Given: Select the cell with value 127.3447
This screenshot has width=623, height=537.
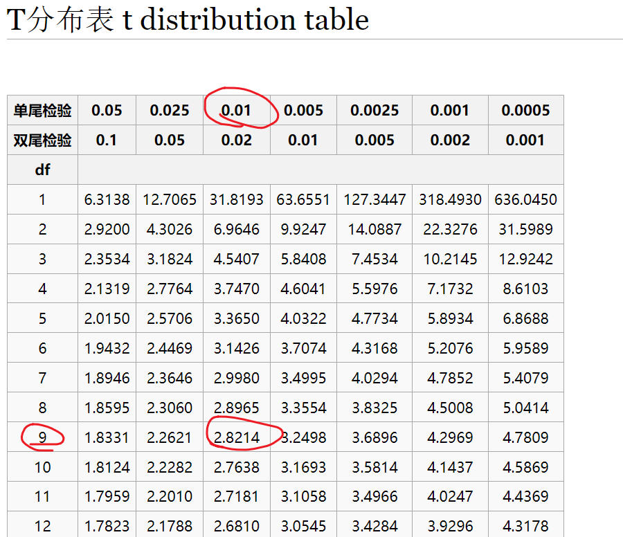Looking at the screenshot, I should pos(374,199).
